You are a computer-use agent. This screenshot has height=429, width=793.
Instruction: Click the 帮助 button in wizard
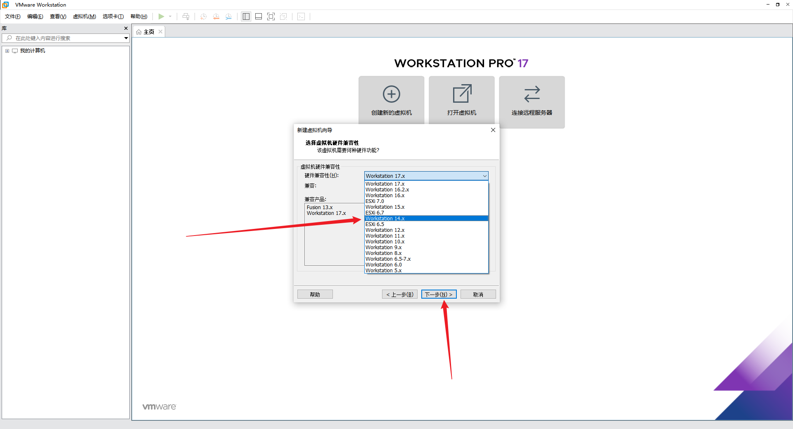tap(315, 295)
